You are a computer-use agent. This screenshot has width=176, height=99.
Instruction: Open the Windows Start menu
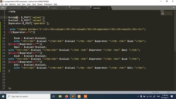pos(3,97)
